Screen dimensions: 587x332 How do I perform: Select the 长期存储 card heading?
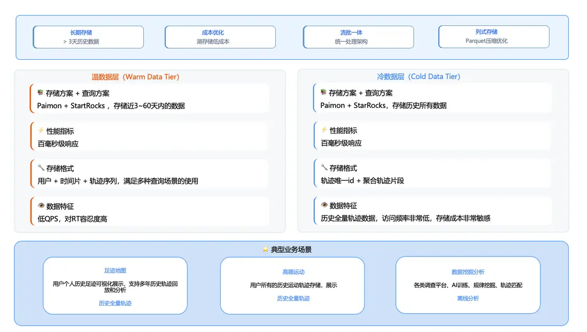pos(81,33)
